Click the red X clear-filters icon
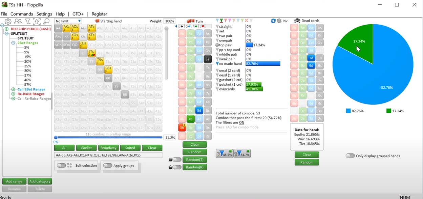This screenshot has height=199, width=423. 247,21
